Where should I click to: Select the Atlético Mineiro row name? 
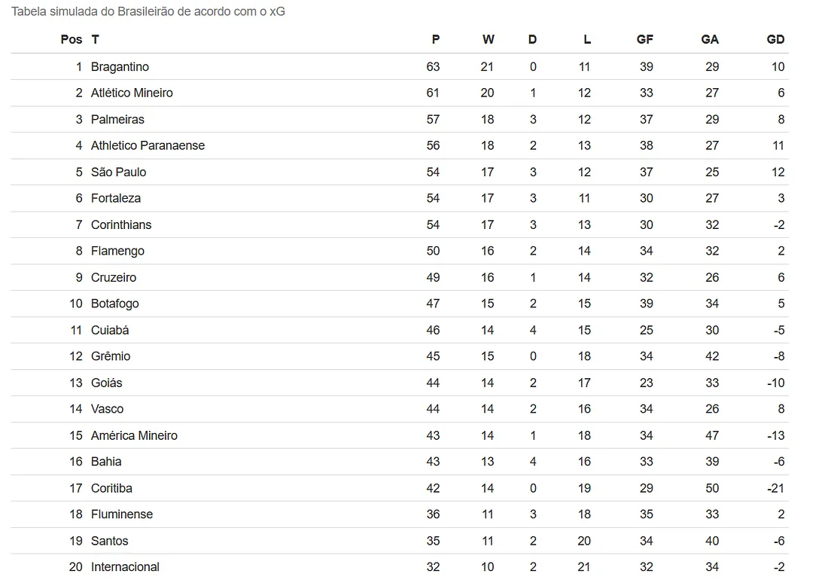(x=132, y=93)
